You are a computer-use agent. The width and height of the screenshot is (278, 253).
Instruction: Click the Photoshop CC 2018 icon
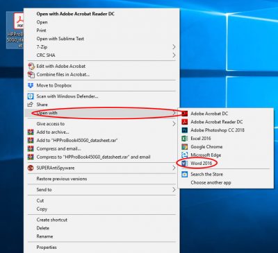(185, 130)
